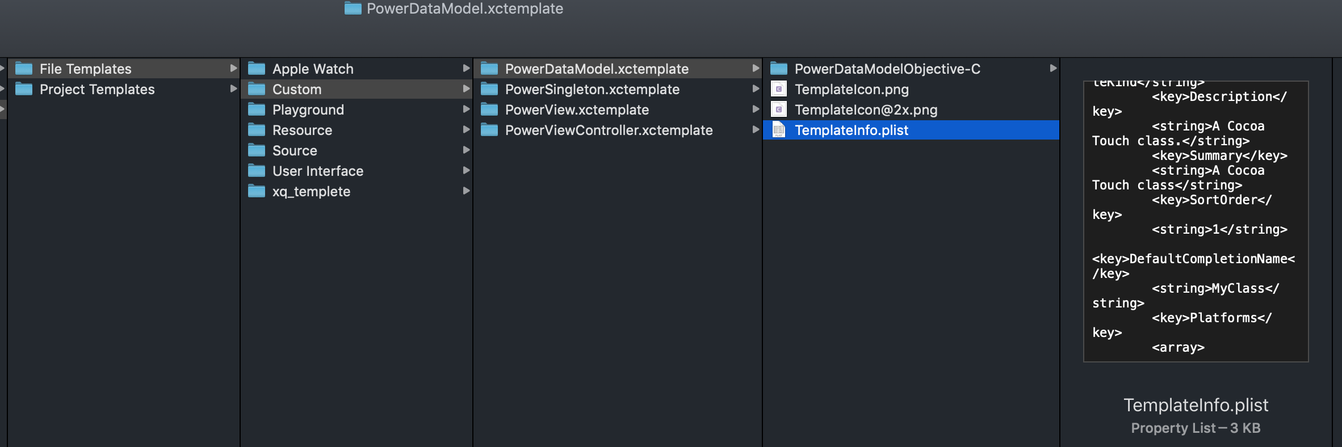Click the plist XML preview thumbnail
1342x447 pixels.
click(x=1196, y=221)
